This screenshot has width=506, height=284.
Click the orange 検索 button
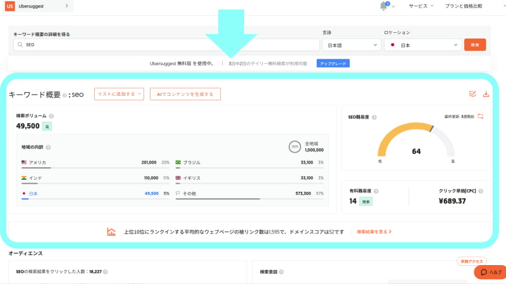pyautogui.click(x=475, y=45)
